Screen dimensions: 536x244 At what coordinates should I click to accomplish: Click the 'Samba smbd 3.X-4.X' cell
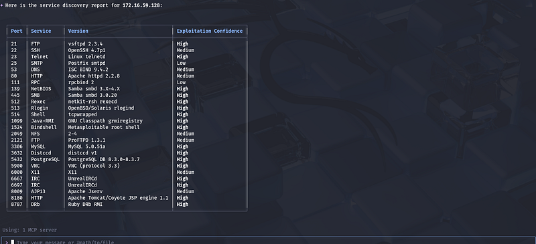point(94,89)
